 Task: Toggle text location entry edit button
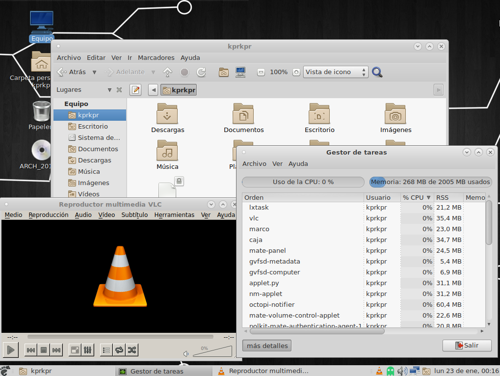click(x=135, y=90)
